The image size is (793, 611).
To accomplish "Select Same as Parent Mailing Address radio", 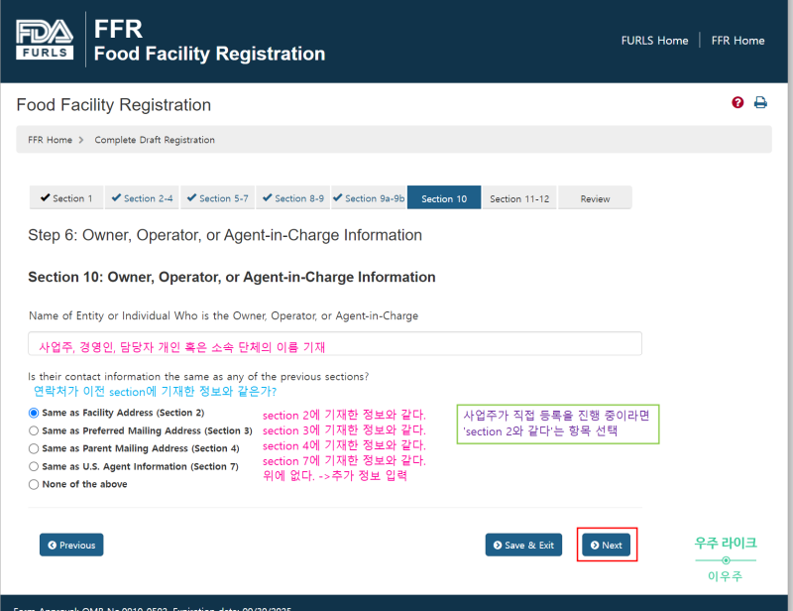I will point(34,448).
